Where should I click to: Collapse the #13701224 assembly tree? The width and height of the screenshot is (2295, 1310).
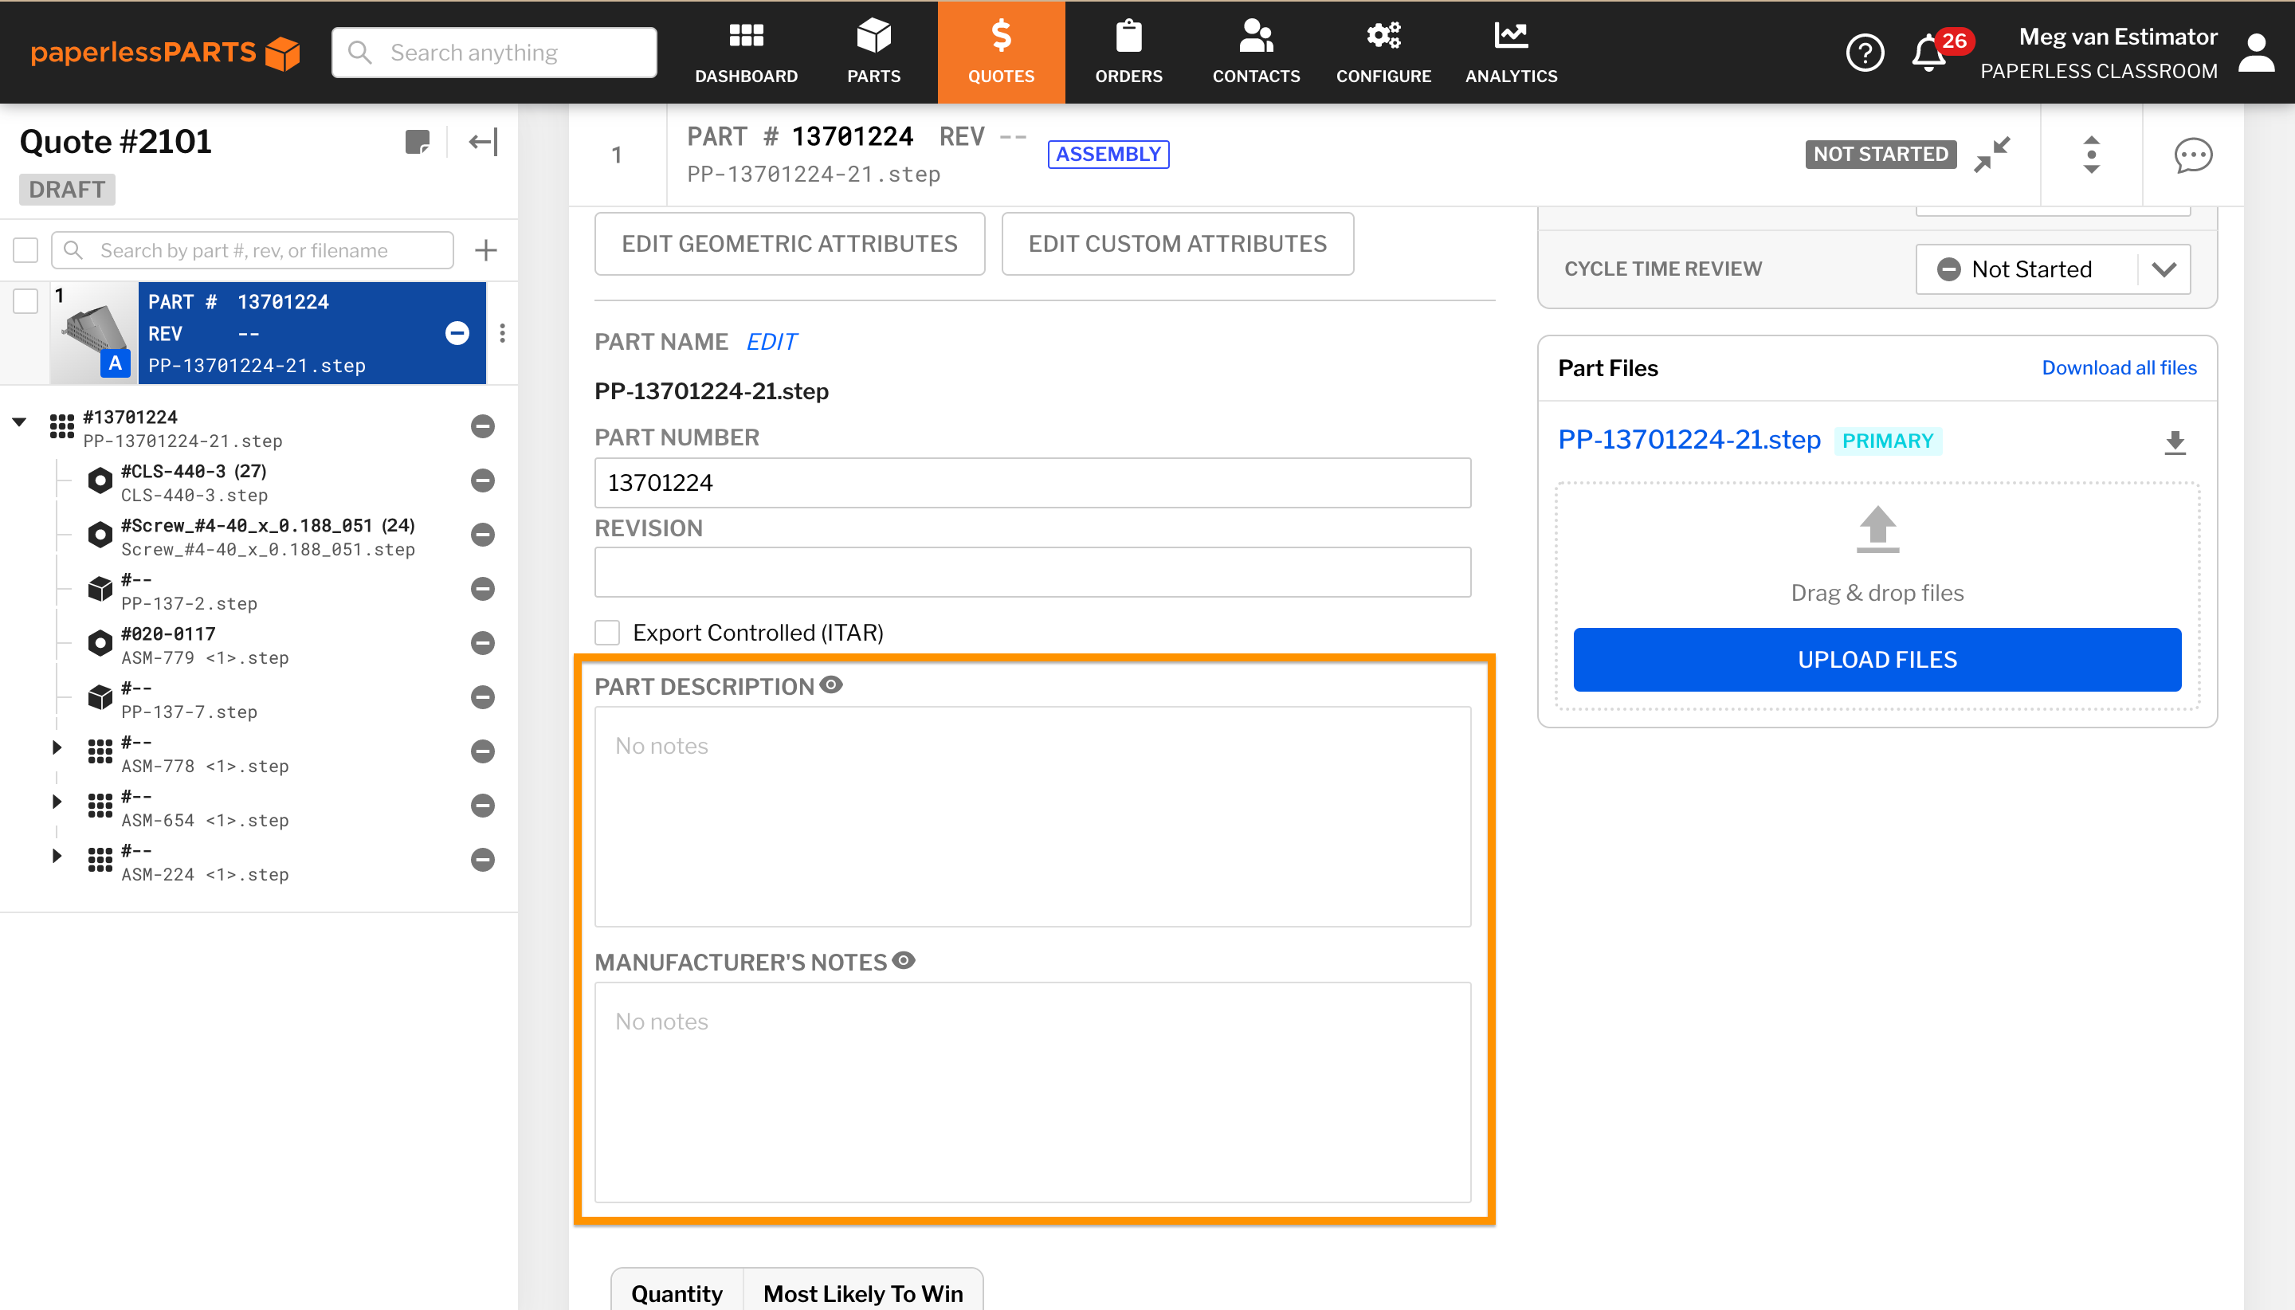click(x=19, y=421)
